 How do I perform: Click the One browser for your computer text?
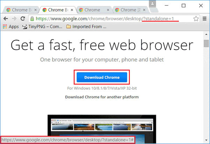(102, 60)
